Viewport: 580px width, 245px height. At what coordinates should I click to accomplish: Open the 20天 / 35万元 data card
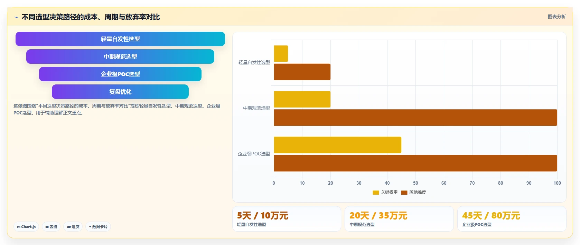pos(399,219)
